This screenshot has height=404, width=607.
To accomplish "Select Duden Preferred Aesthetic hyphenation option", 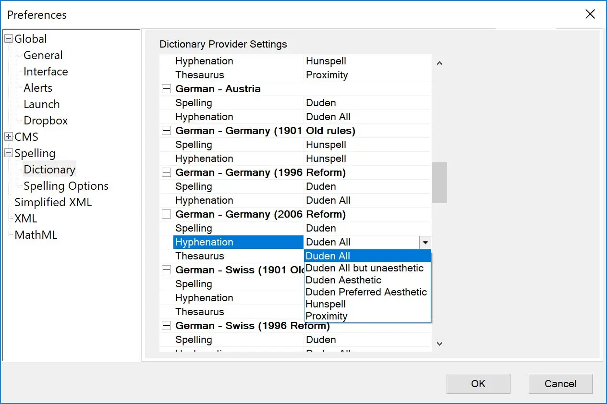I will (366, 292).
